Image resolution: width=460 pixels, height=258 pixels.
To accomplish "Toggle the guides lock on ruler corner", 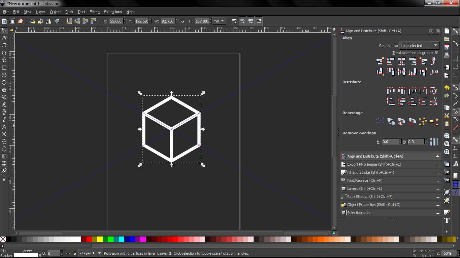I will coord(12,30).
